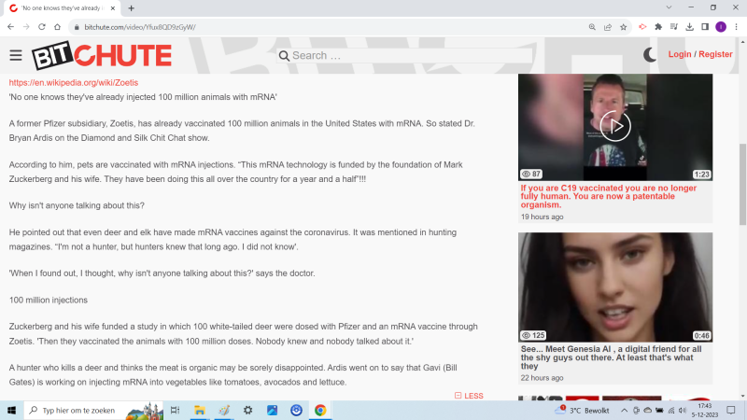Open a new browser tab
The width and height of the screenshot is (747, 420).
click(131, 8)
